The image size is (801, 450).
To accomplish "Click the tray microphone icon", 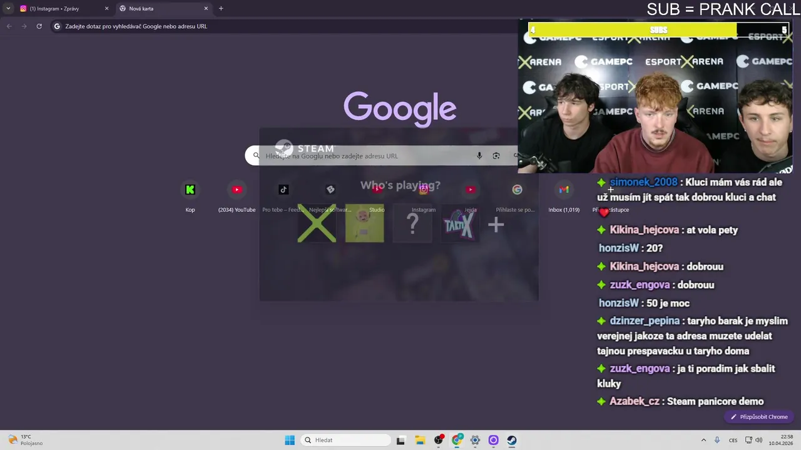I will tap(717, 440).
